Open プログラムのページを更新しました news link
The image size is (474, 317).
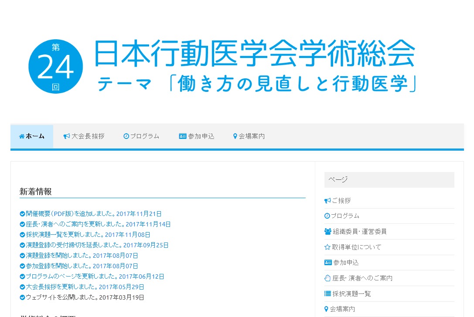pos(95,277)
